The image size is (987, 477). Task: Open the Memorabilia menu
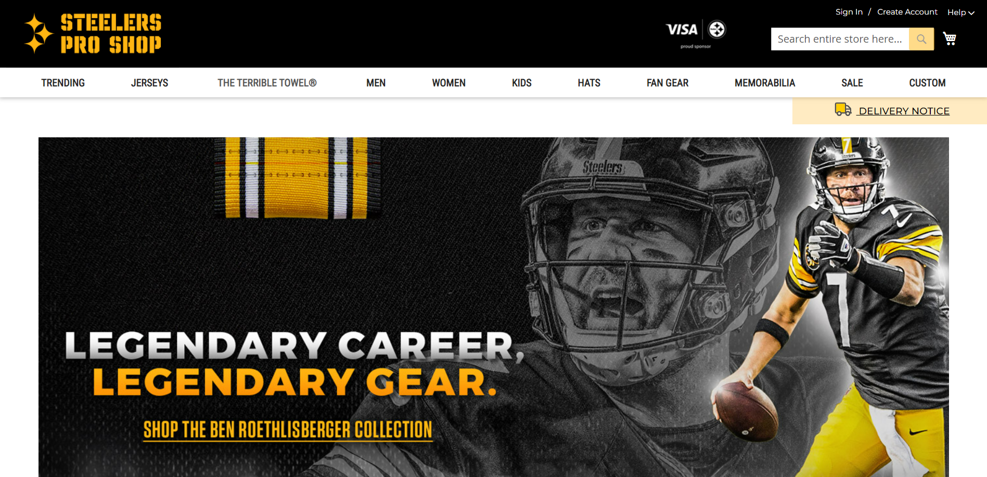pyautogui.click(x=765, y=83)
